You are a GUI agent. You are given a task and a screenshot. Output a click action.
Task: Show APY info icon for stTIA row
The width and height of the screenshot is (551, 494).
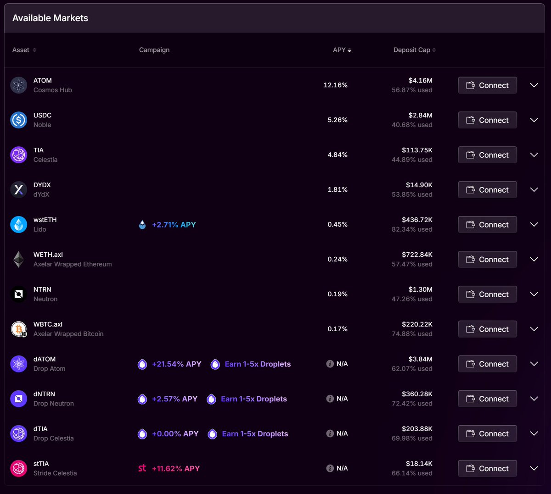coord(330,468)
